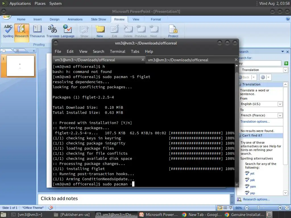This screenshot has width=291, height=218.
Task: Click the Search for input field
Action: [x=260, y=63]
